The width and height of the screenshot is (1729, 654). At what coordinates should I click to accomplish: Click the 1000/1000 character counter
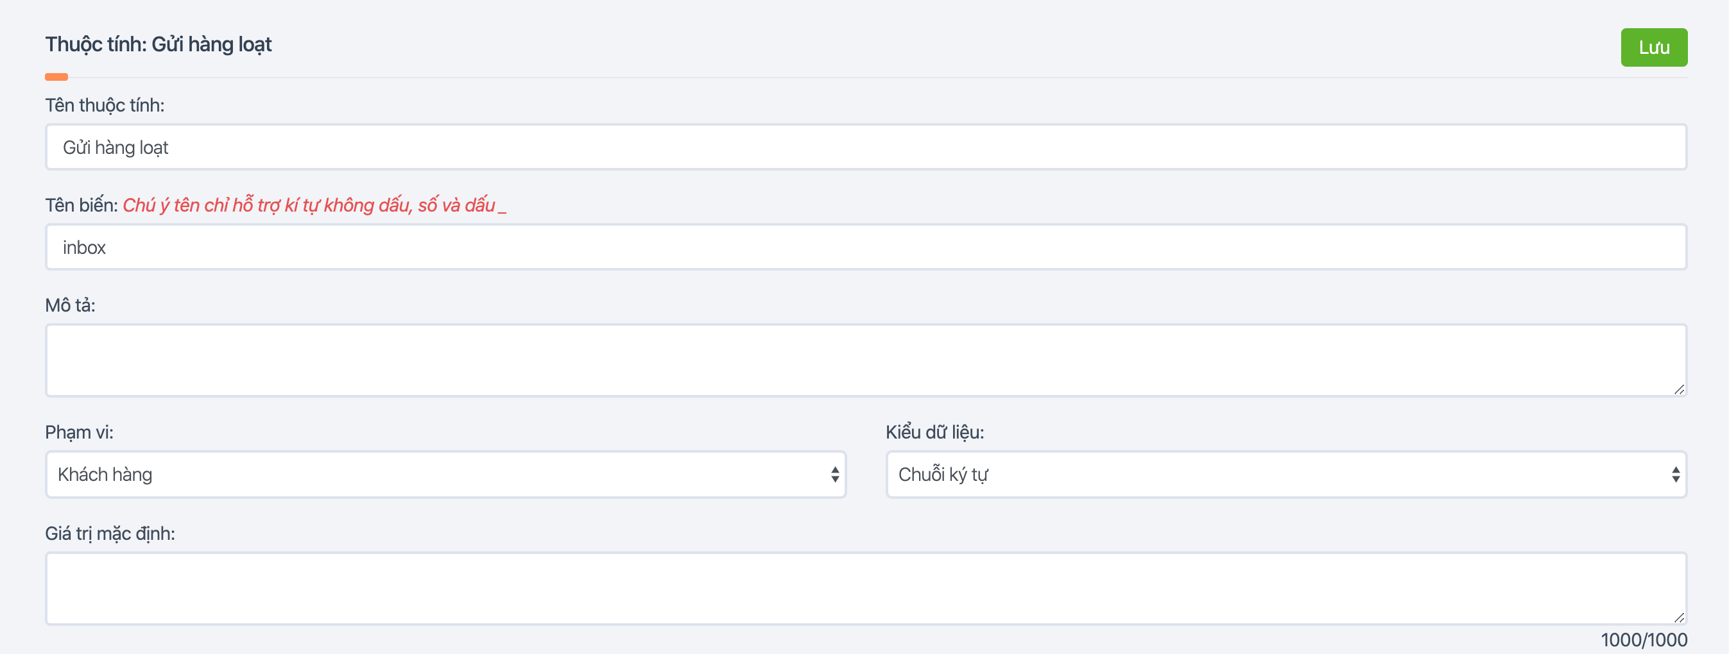pyautogui.click(x=1644, y=640)
